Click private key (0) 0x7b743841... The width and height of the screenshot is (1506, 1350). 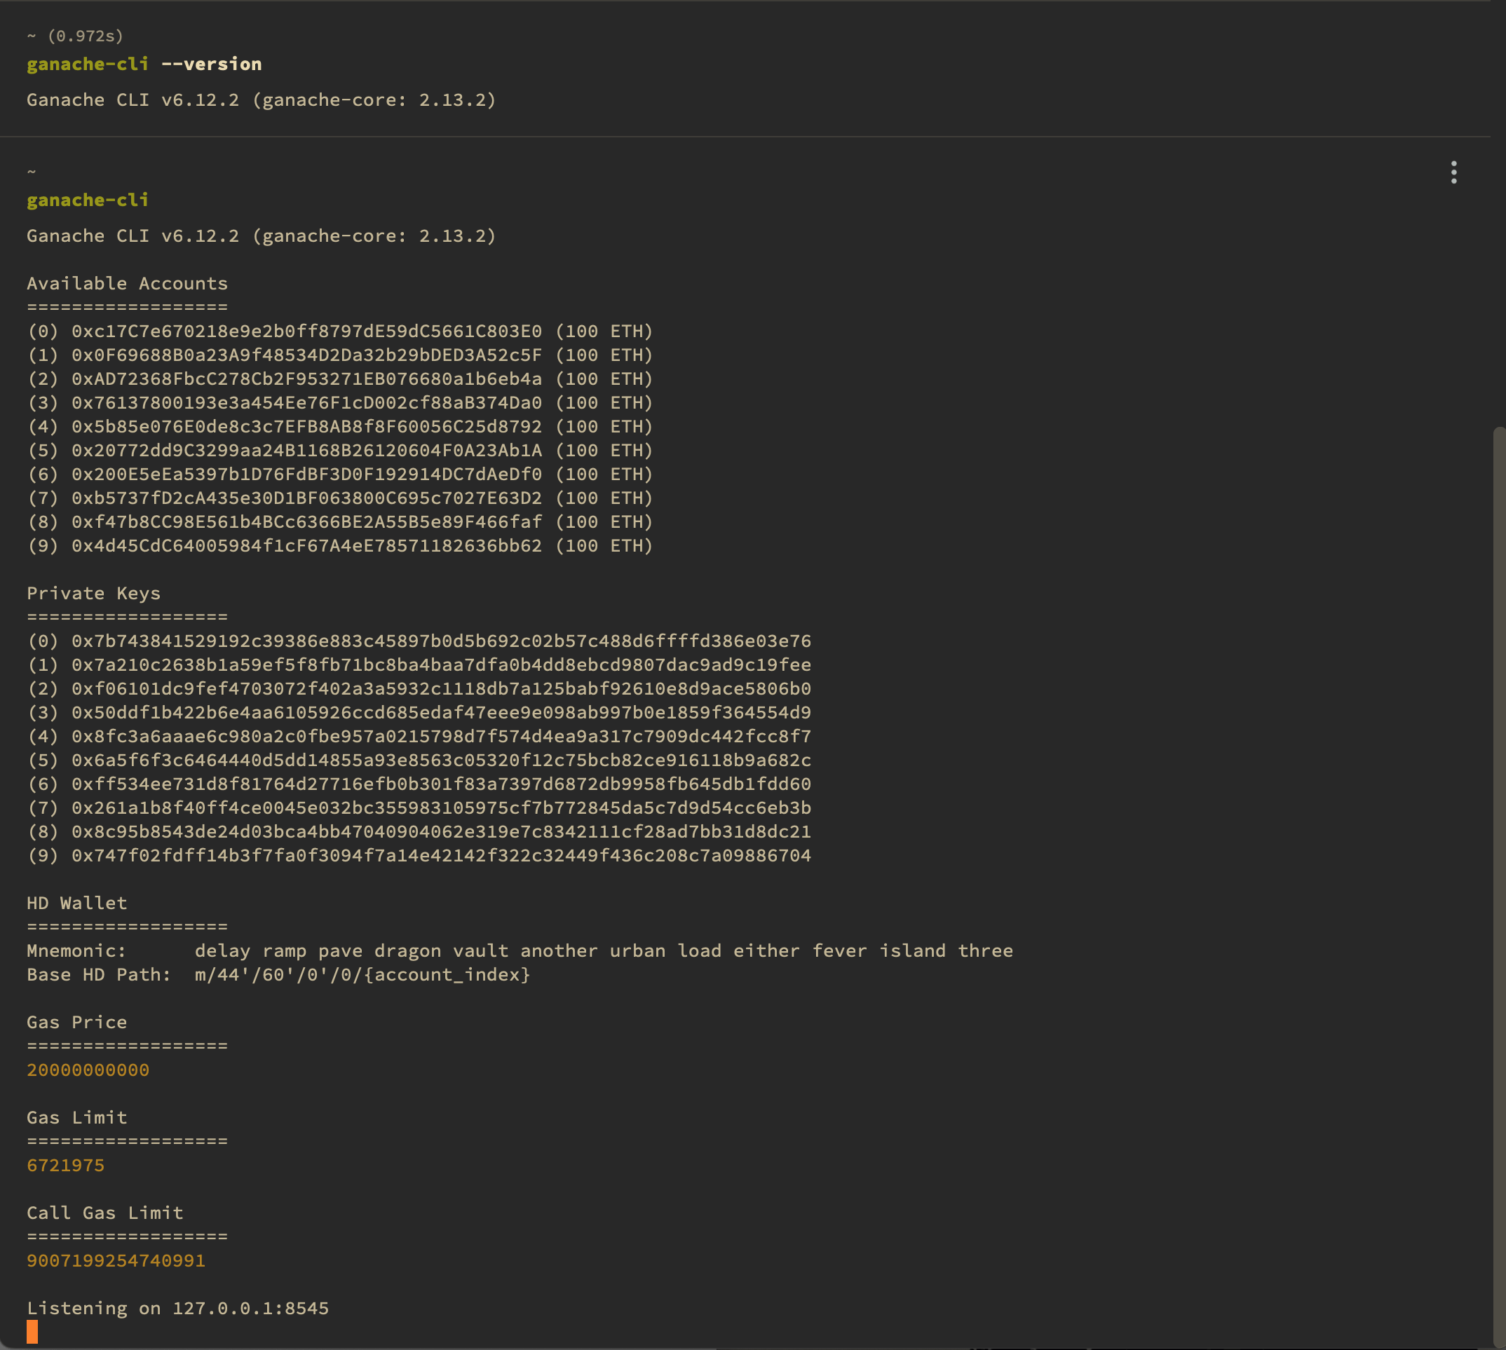[x=442, y=641]
